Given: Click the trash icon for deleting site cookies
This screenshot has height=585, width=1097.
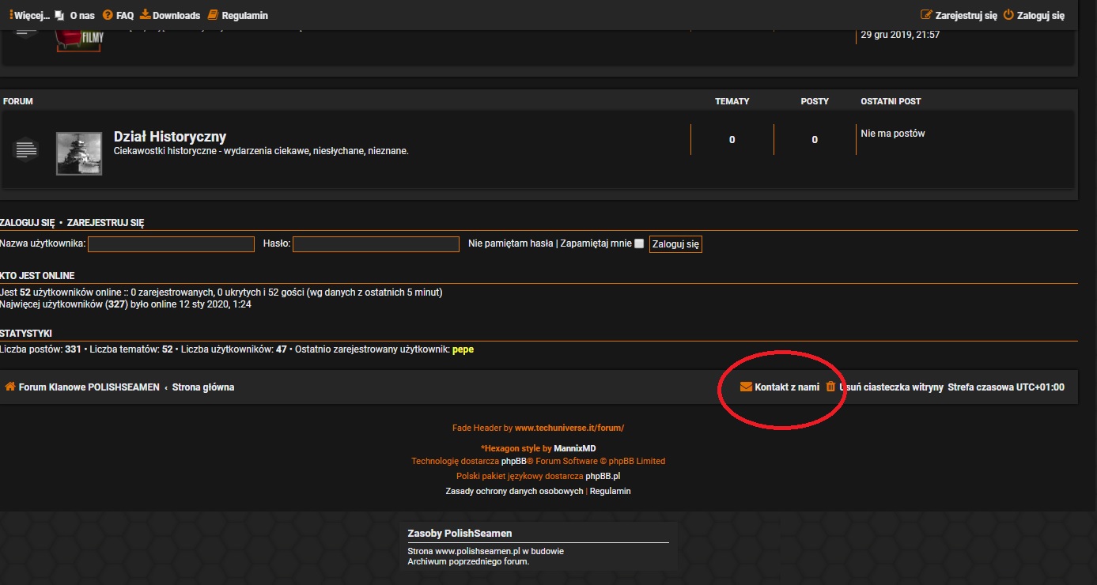Looking at the screenshot, I should 830,387.
